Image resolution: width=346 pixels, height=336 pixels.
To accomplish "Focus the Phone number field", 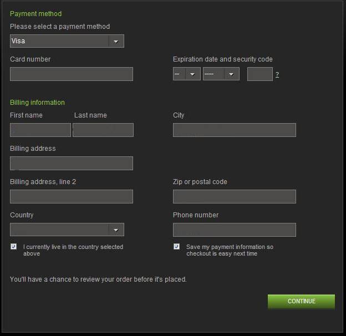I will 235,230.
